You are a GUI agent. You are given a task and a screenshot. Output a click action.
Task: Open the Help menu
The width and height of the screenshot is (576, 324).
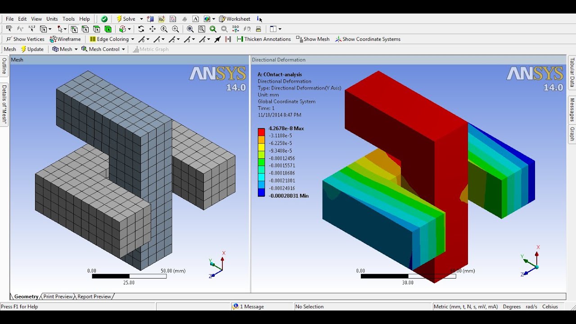[x=85, y=19]
